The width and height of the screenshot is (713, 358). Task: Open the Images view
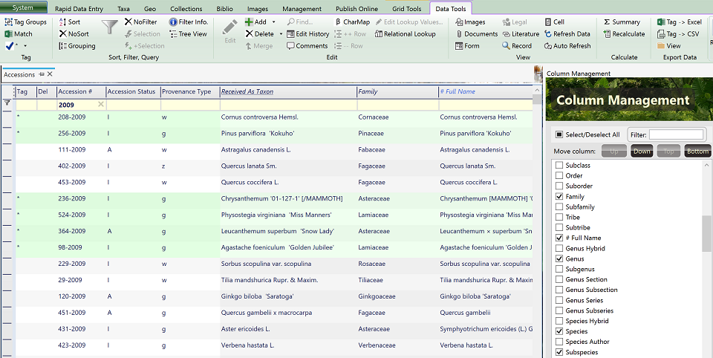(x=470, y=22)
